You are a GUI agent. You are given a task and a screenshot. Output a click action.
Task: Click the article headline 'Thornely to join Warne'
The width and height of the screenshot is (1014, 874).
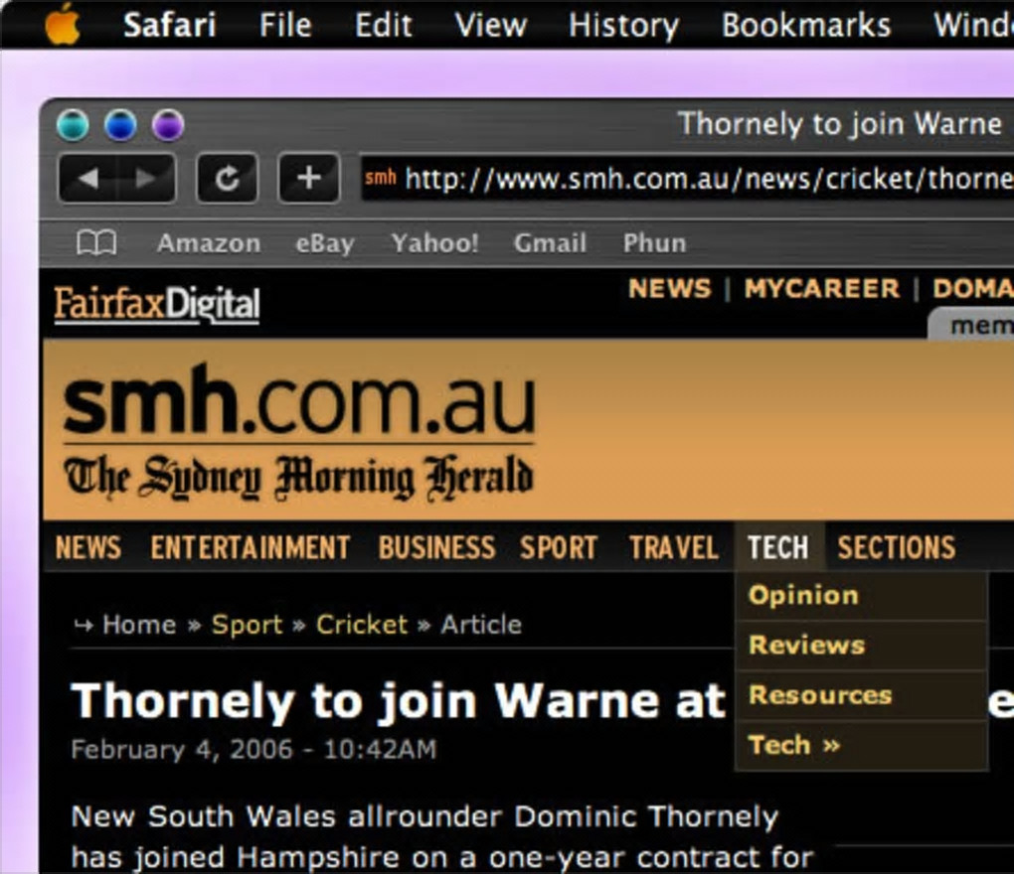tap(399, 701)
